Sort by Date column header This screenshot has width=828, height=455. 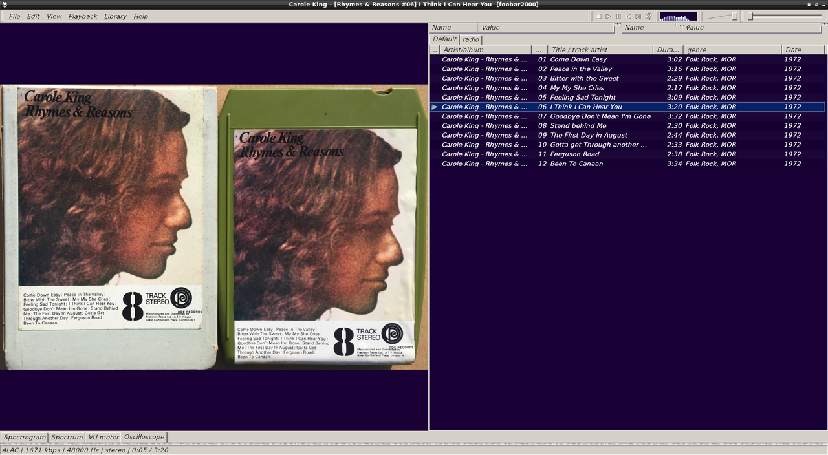803,50
